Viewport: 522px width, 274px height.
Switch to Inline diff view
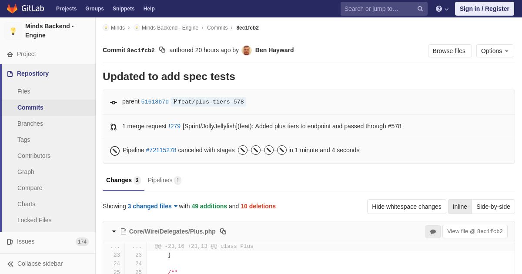tap(460, 207)
